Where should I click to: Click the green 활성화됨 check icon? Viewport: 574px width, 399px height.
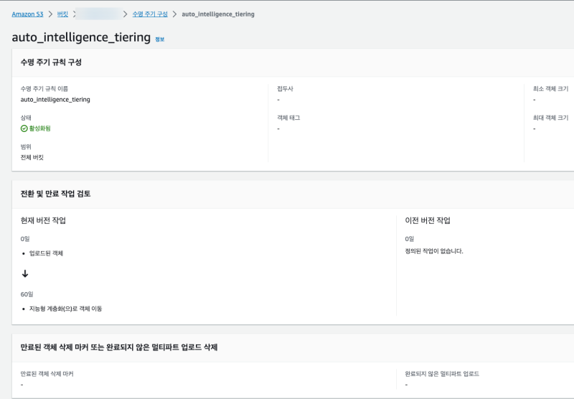[24, 128]
